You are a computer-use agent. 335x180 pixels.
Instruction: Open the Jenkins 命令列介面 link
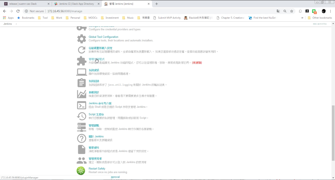pyautogui.click(x=100, y=103)
